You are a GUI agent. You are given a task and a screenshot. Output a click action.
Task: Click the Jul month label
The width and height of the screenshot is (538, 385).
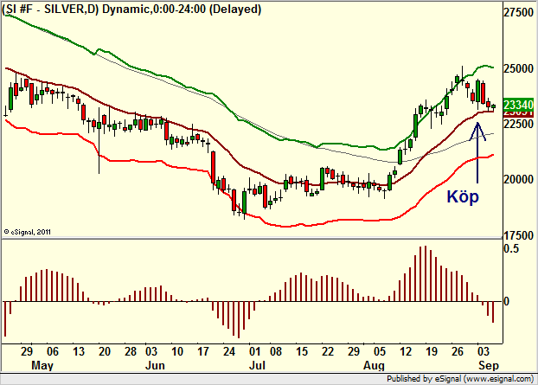click(x=257, y=365)
